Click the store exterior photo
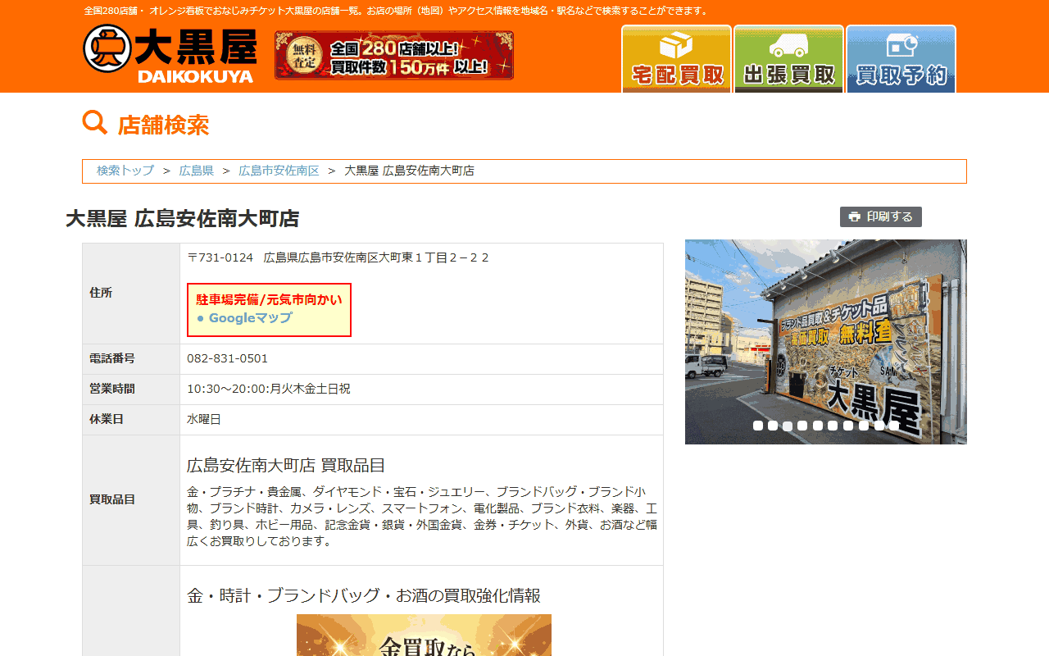Image resolution: width=1049 pixels, height=656 pixels. tap(826, 342)
